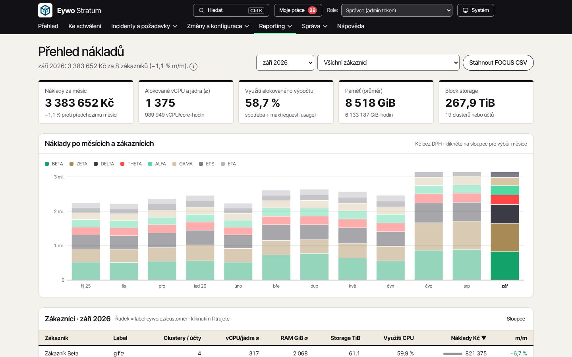Click the Paměť (průměr) card
Screen dimensions: 572x357
[x=386, y=102]
